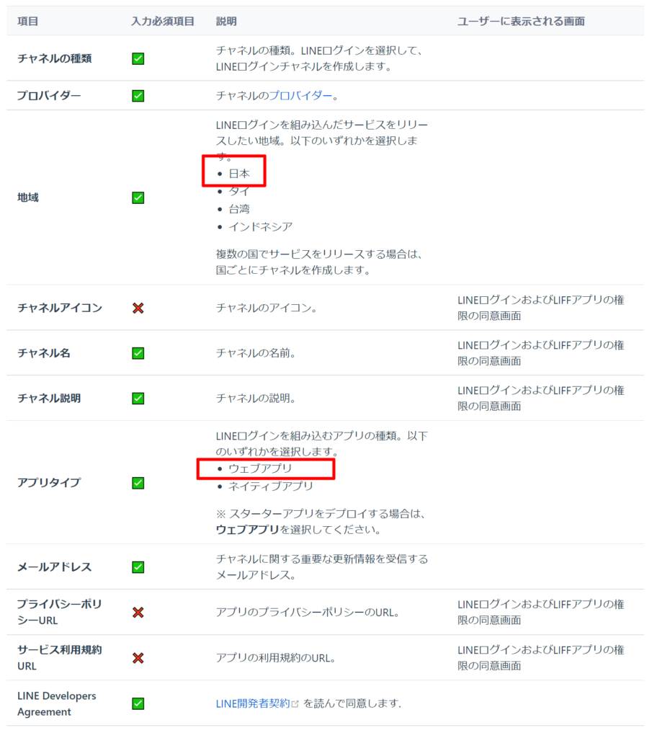Click the red X for サービス利用規約URL
This screenshot has height=738, width=657.
tap(138, 658)
